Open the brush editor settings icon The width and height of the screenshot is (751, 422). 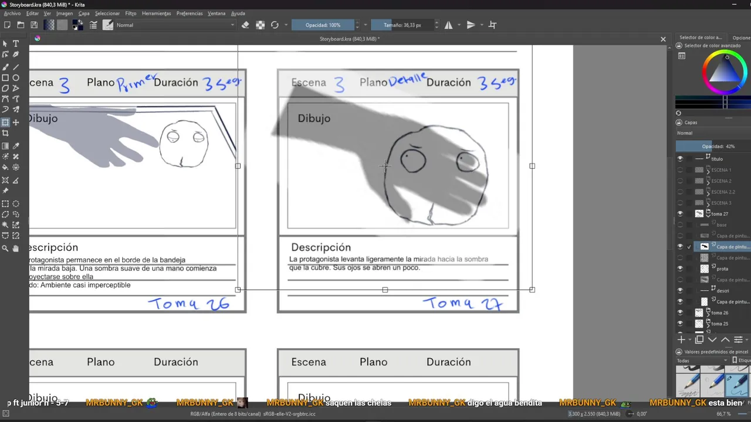click(x=93, y=25)
